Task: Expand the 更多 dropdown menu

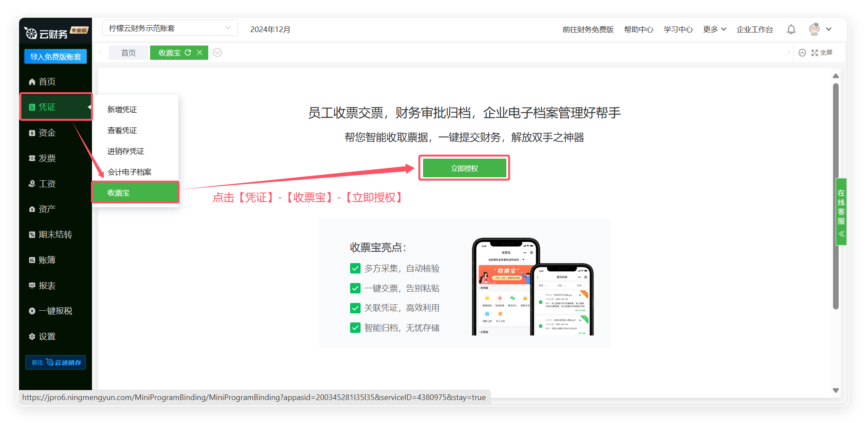Action: (x=714, y=29)
